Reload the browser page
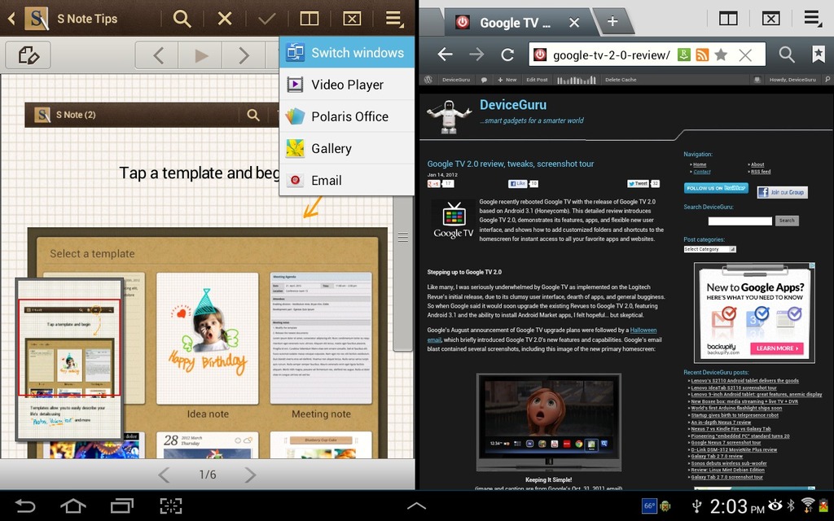834x521 pixels. coord(507,55)
